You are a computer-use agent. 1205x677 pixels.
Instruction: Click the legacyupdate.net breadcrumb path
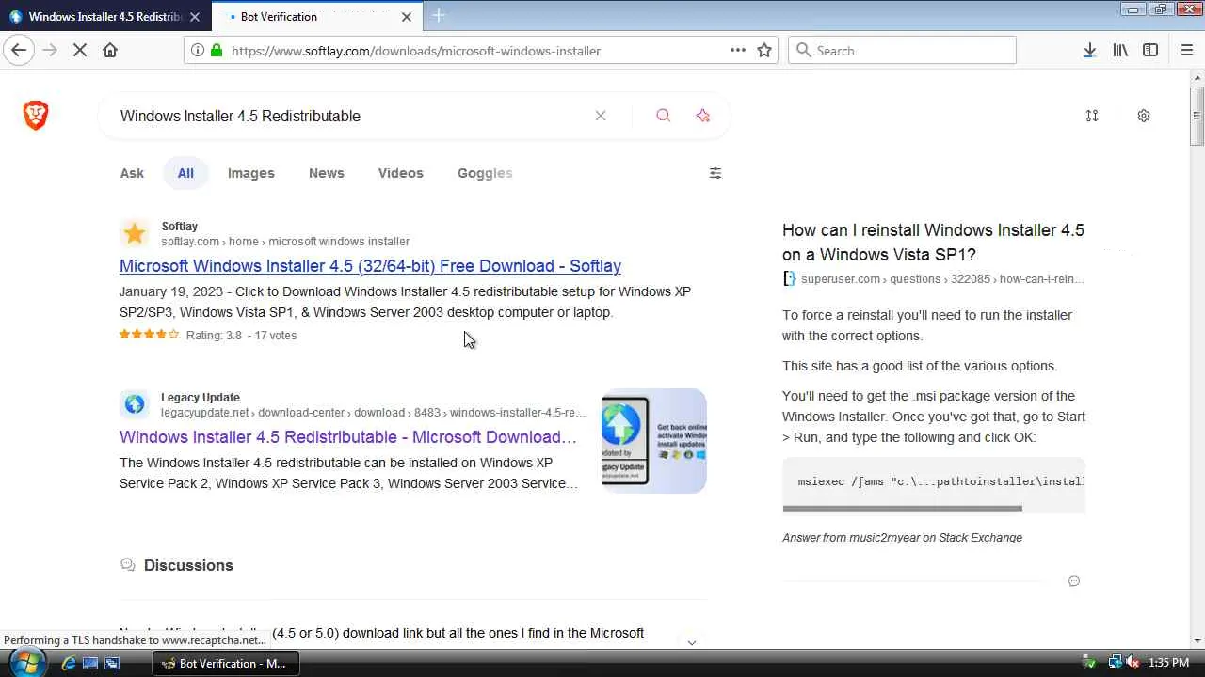point(374,413)
